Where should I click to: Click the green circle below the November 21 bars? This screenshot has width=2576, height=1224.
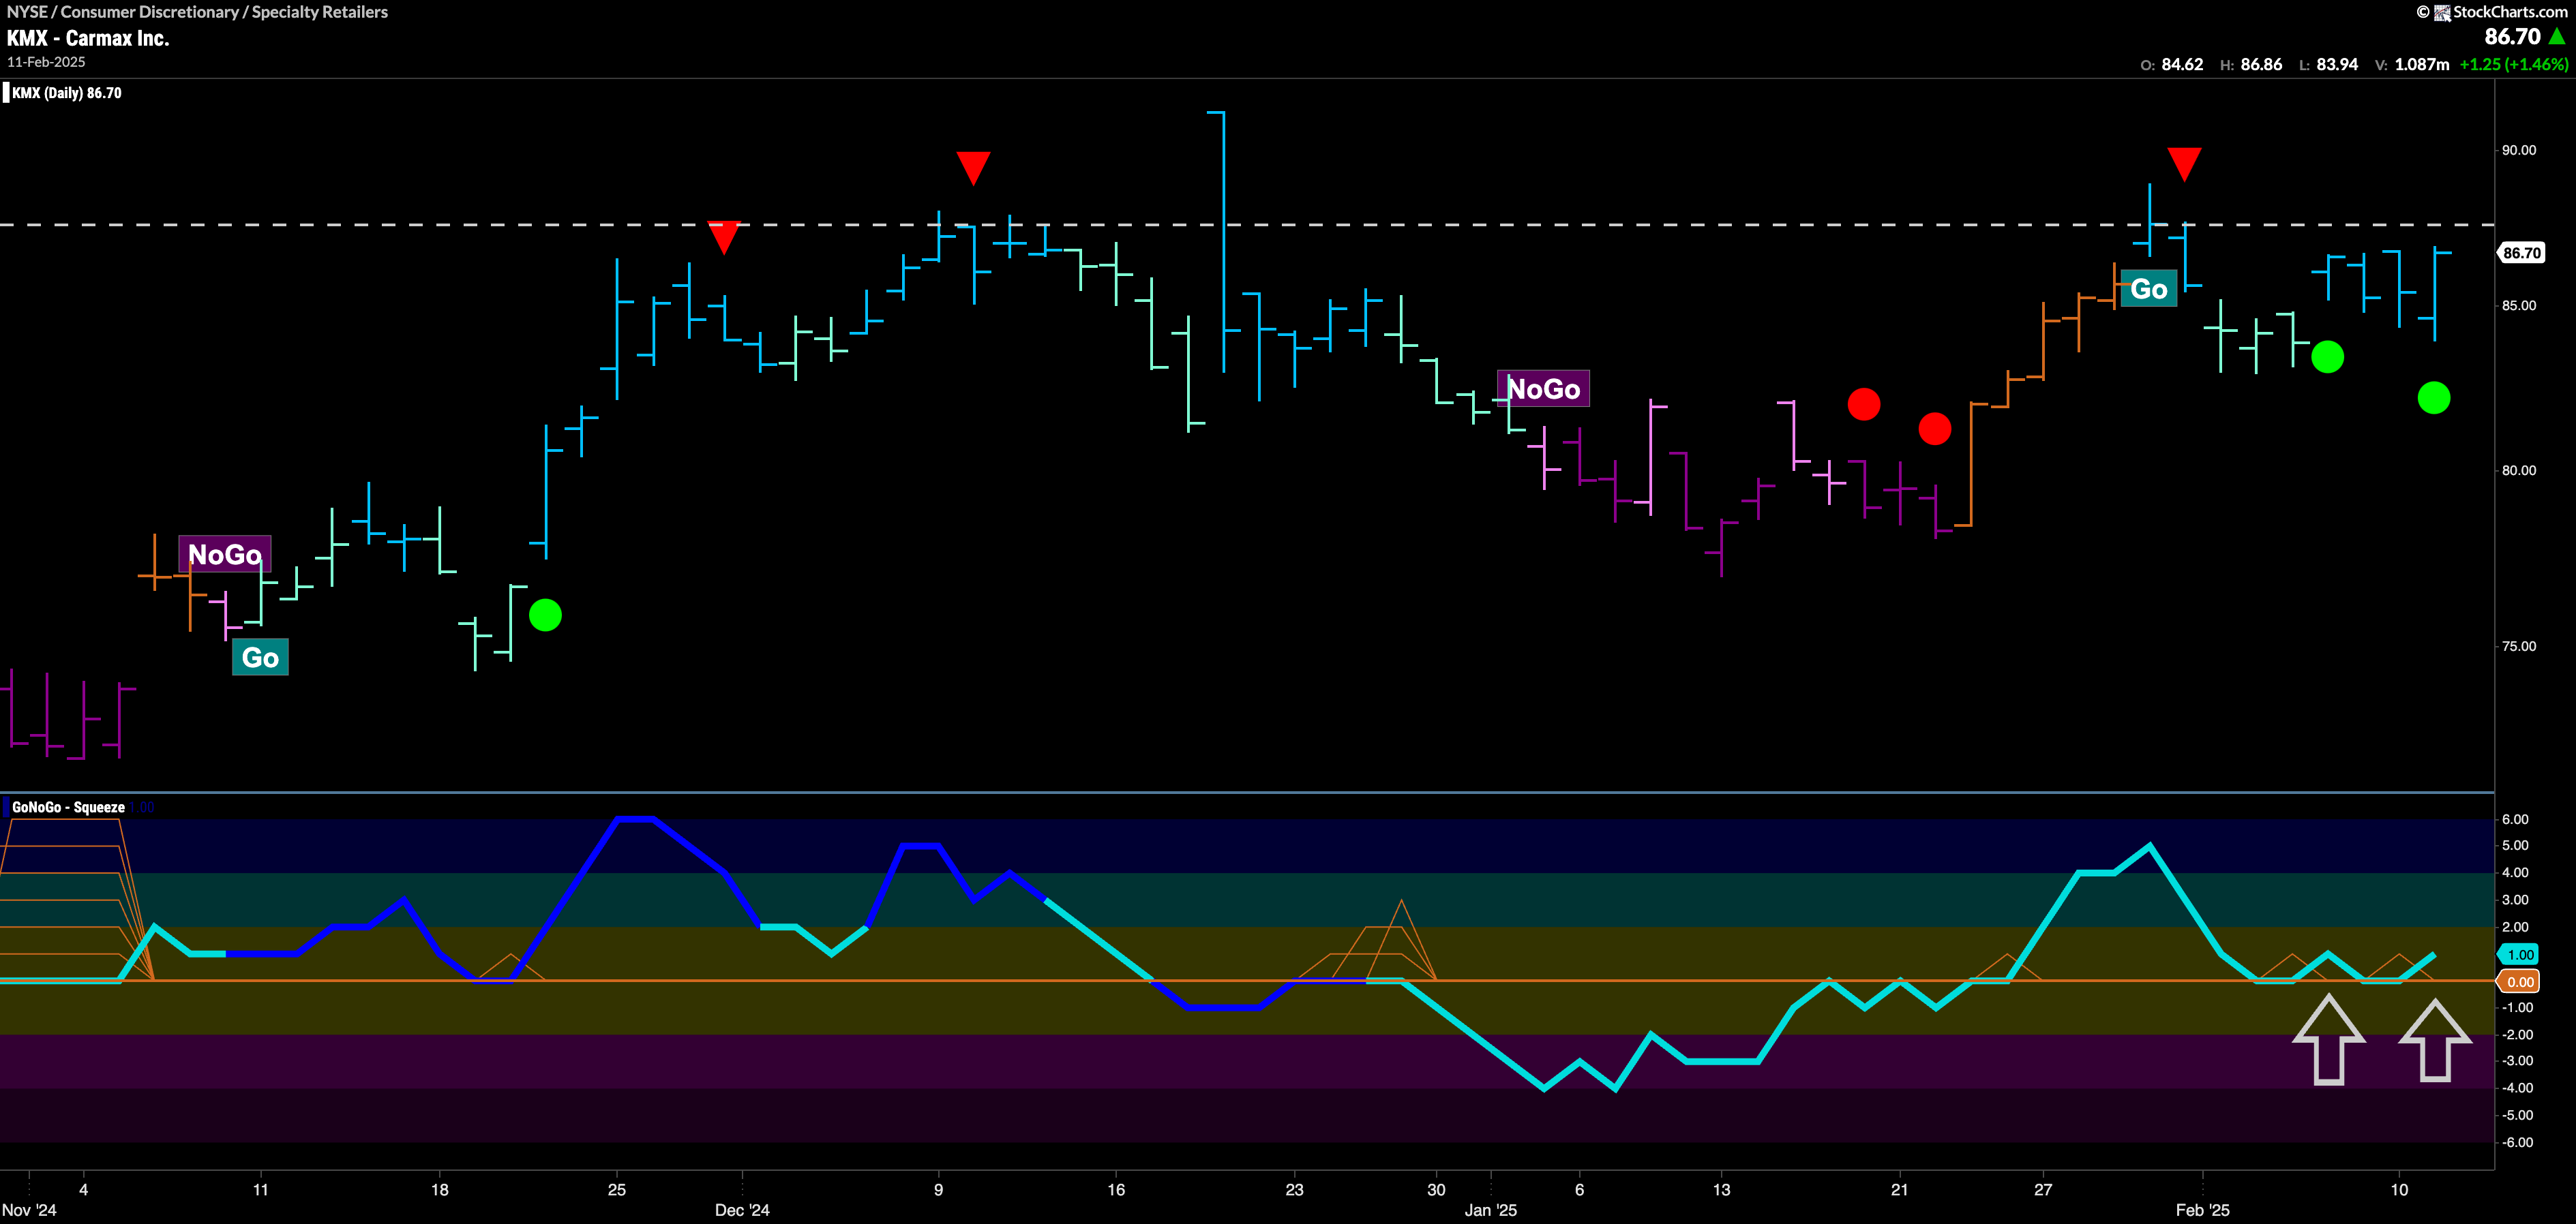545,615
